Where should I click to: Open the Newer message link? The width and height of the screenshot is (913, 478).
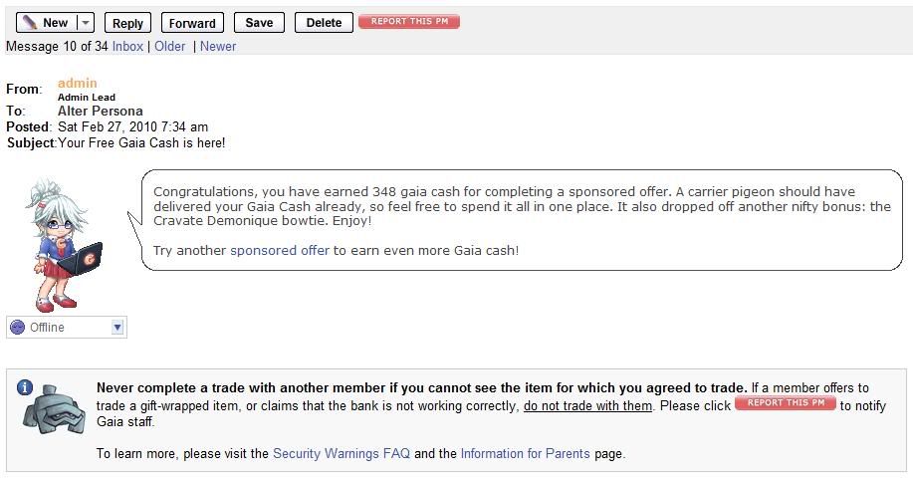[x=218, y=46]
